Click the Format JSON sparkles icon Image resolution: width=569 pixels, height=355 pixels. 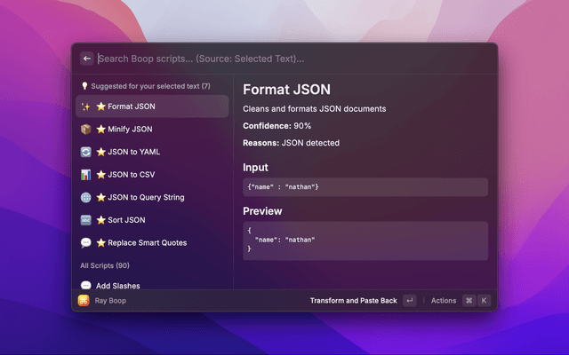tap(85, 106)
